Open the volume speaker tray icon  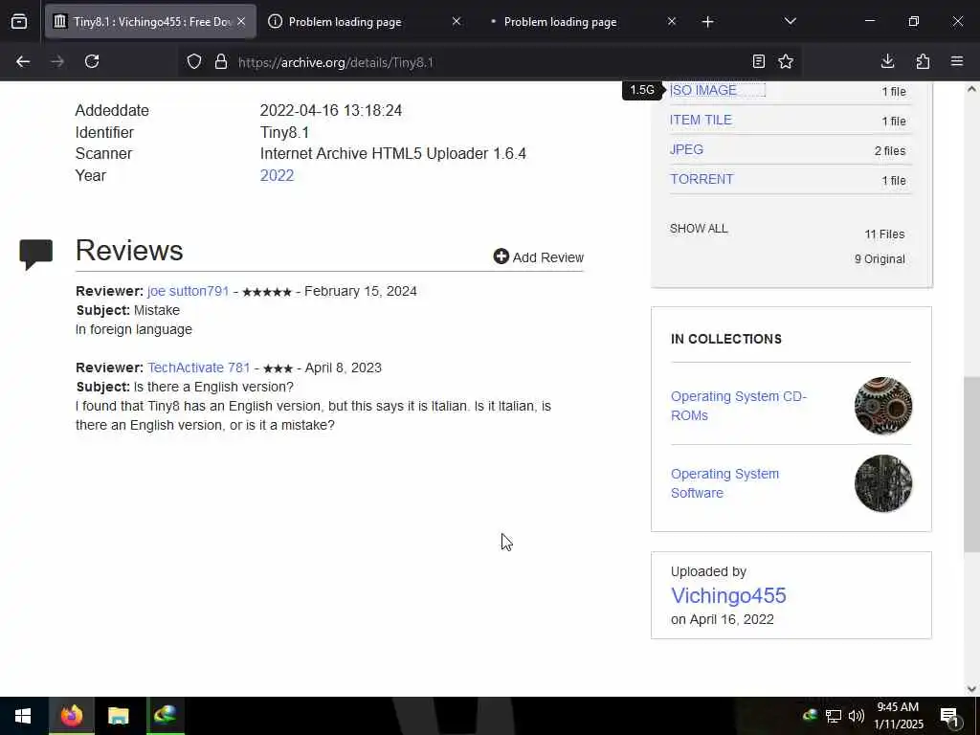(x=857, y=716)
